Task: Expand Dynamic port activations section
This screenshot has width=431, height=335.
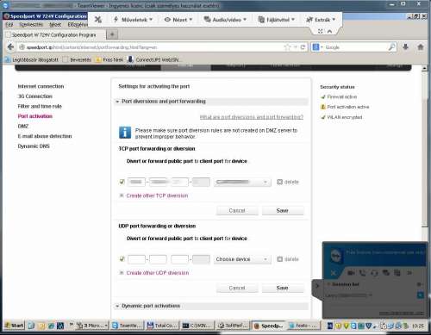Action: point(211,306)
